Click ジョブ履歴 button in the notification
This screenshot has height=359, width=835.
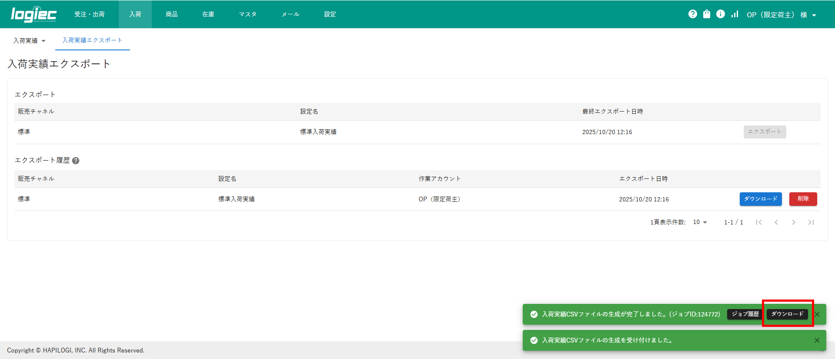(745, 314)
